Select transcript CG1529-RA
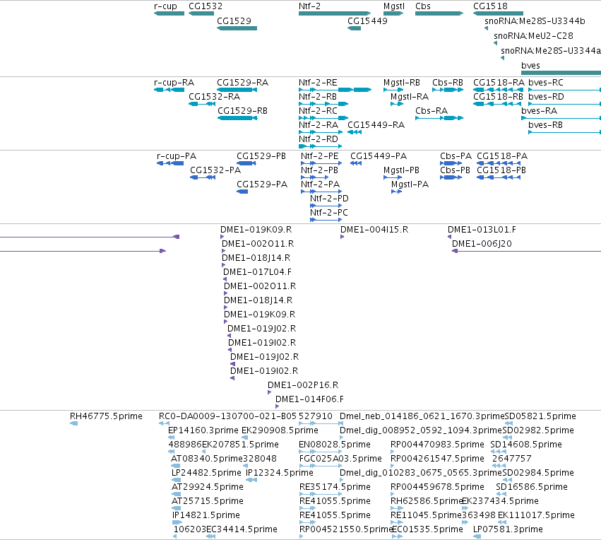 point(237,90)
